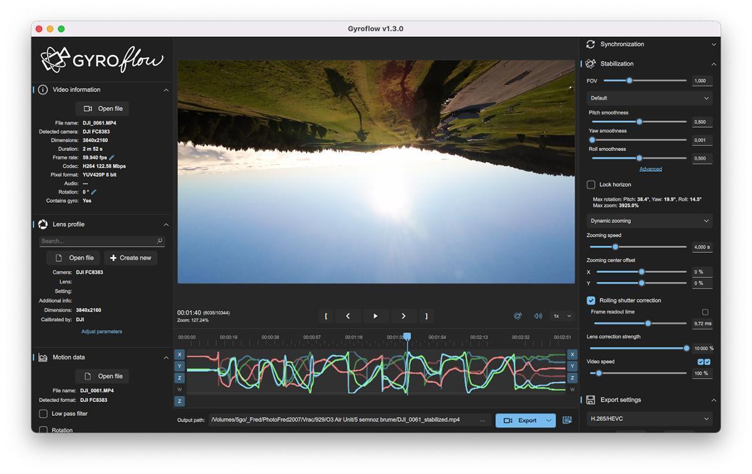Collapse the Stabilization section
Viewport: 752px width, 474px height.
point(714,64)
